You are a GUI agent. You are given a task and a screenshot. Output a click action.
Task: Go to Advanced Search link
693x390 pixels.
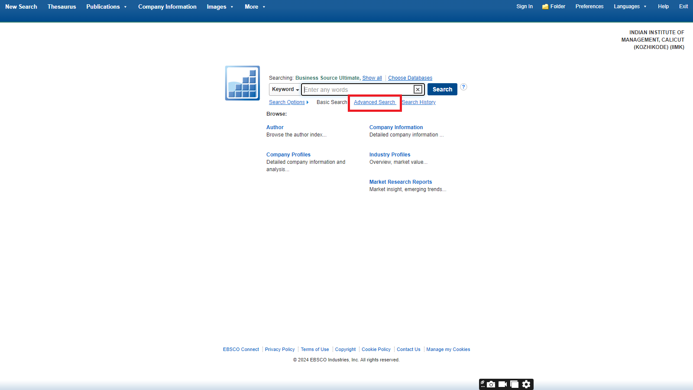pos(374,102)
